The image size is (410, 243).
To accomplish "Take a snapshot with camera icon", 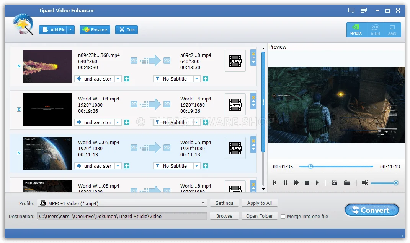I will tap(334, 183).
